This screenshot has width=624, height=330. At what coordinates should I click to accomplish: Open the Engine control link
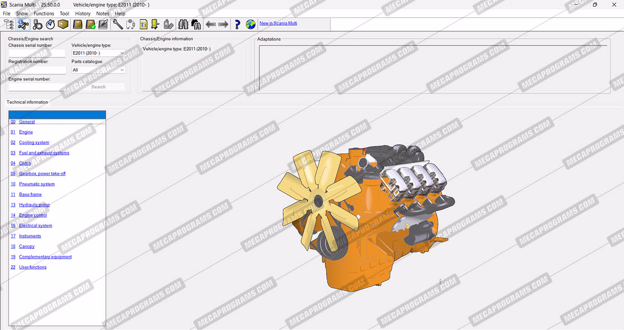33,215
